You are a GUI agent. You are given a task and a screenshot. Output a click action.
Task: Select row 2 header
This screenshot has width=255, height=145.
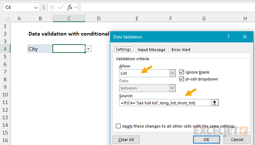click(x=5, y=34)
